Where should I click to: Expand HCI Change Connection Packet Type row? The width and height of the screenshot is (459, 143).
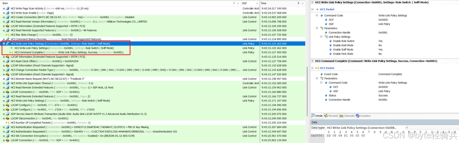[4, 70]
